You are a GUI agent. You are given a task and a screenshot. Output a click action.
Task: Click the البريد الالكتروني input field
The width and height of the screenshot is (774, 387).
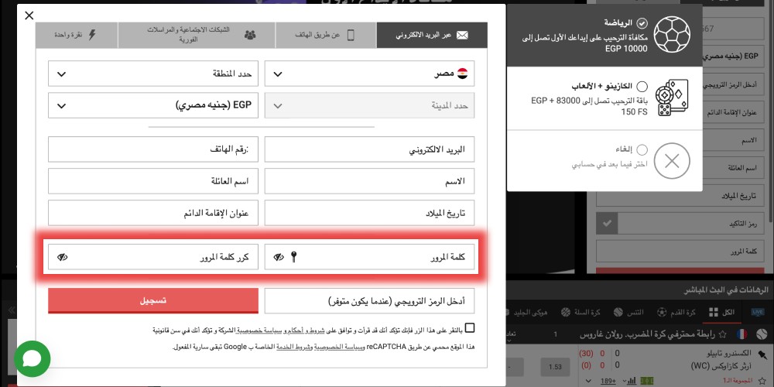click(369, 149)
